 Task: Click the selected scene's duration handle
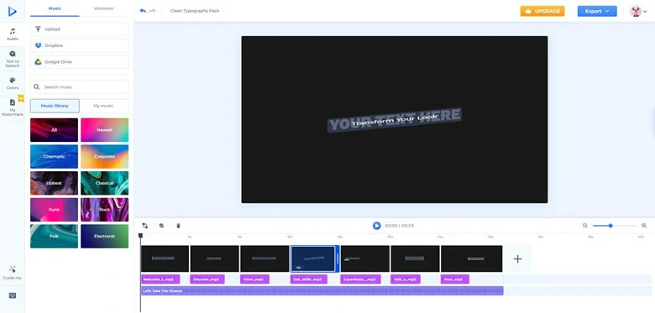click(338, 258)
